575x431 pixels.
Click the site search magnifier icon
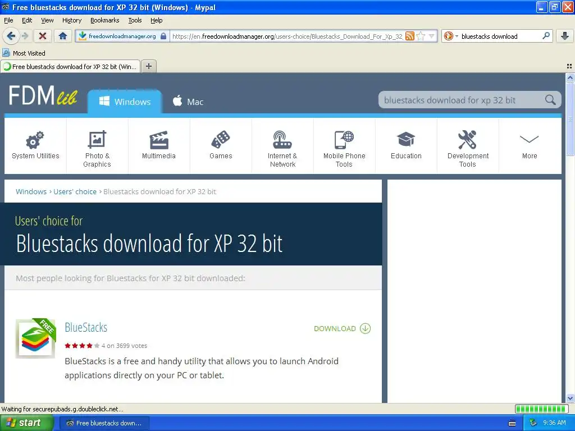tap(550, 100)
